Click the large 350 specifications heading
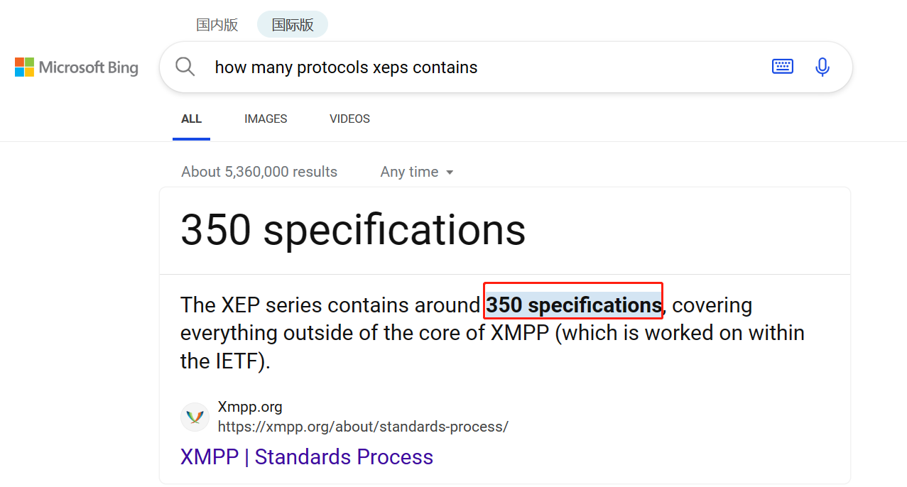The height and width of the screenshot is (487, 907). 353,229
